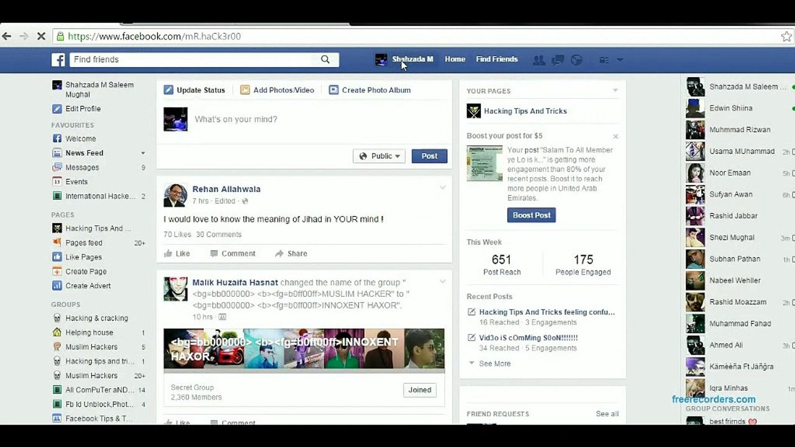Stop page loading with the X button
Image resolution: width=795 pixels, height=447 pixels.
pyautogui.click(x=41, y=36)
